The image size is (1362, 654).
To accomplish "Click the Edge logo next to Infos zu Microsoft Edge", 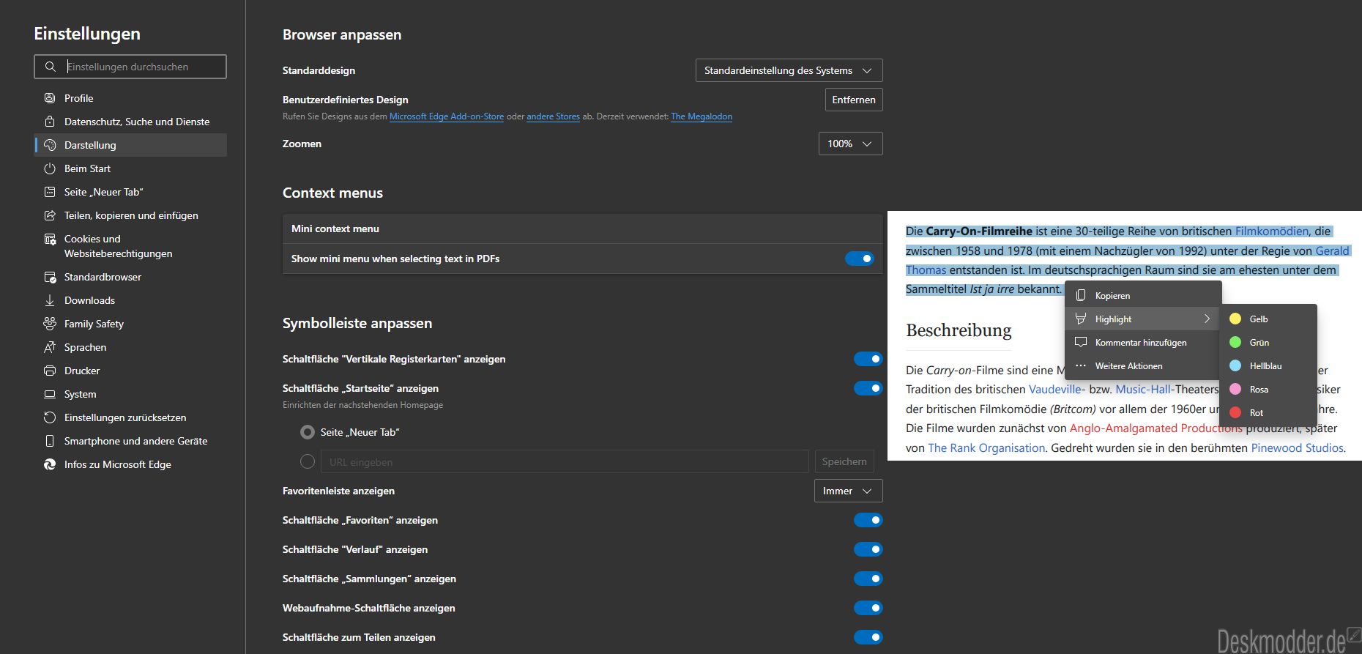I will click(x=50, y=464).
